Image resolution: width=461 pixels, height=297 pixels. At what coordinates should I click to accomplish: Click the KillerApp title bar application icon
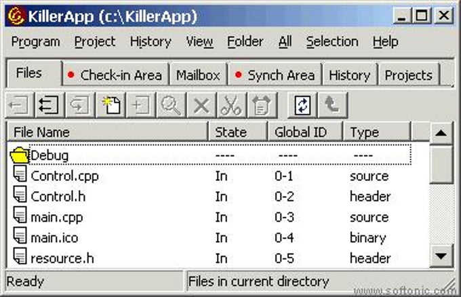pos(16,16)
